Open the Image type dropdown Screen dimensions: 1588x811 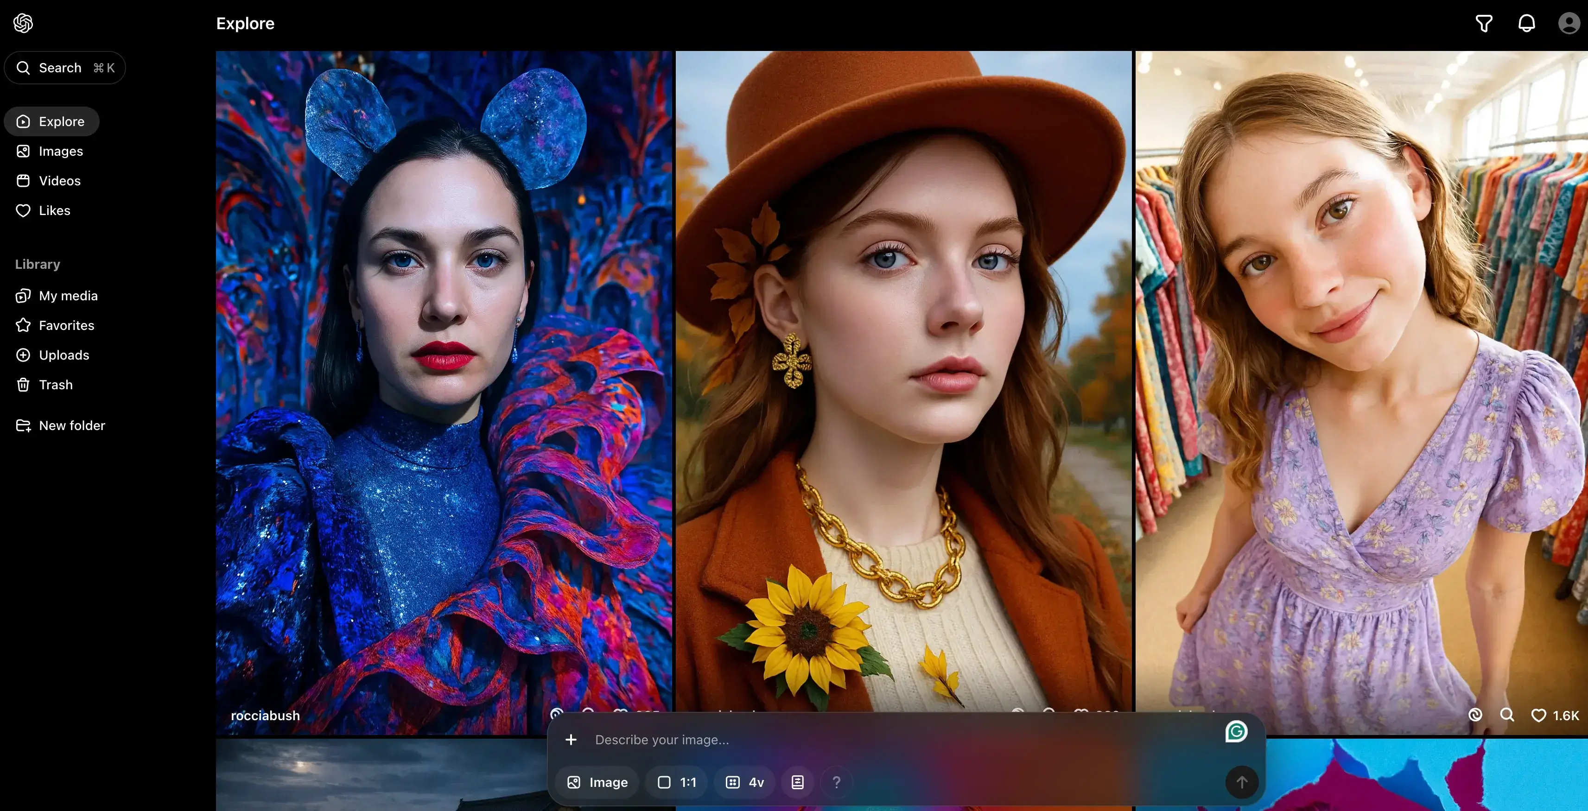pos(597,782)
